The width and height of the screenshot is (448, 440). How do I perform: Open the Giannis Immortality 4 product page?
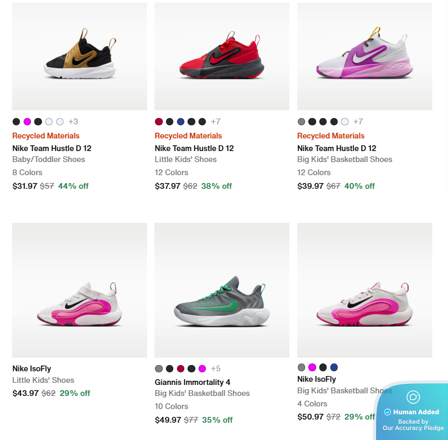192,382
